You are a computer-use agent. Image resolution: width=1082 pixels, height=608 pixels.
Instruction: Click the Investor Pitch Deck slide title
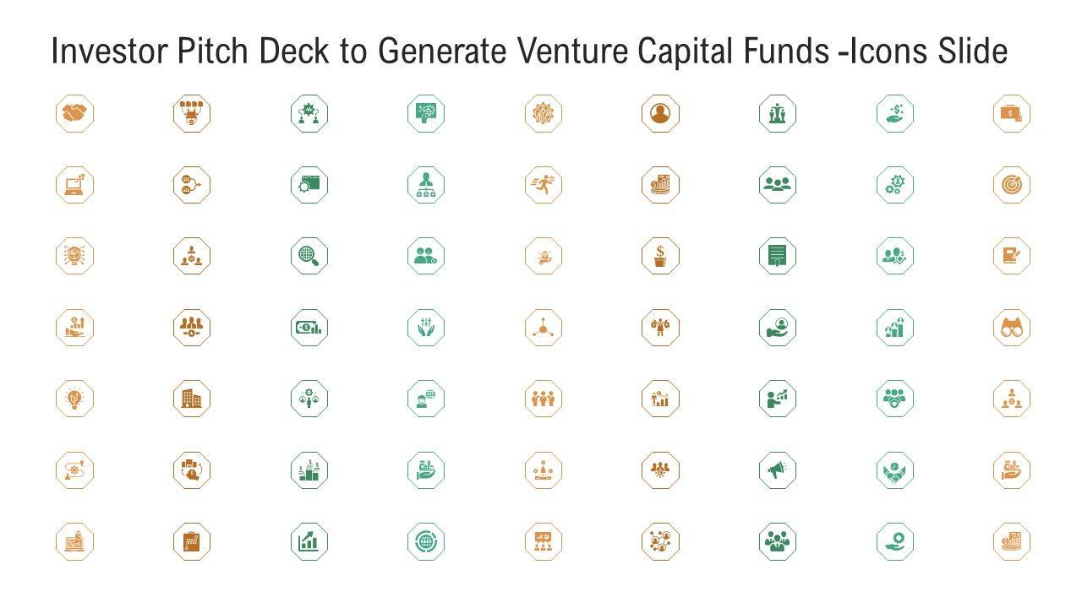(x=529, y=52)
